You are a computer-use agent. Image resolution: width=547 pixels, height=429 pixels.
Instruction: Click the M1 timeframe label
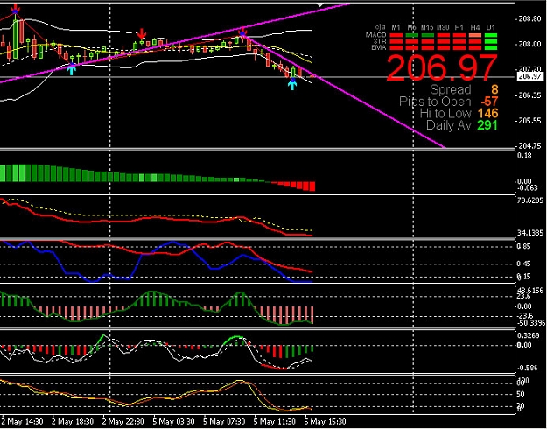[396, 27]
